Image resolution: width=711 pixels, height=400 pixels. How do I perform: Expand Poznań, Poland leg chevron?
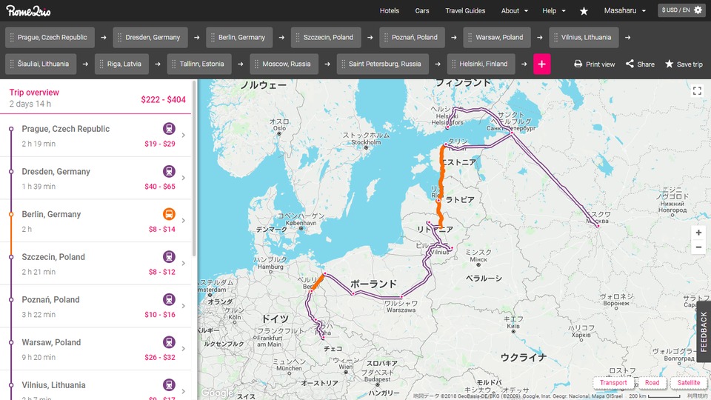(183, 306)
